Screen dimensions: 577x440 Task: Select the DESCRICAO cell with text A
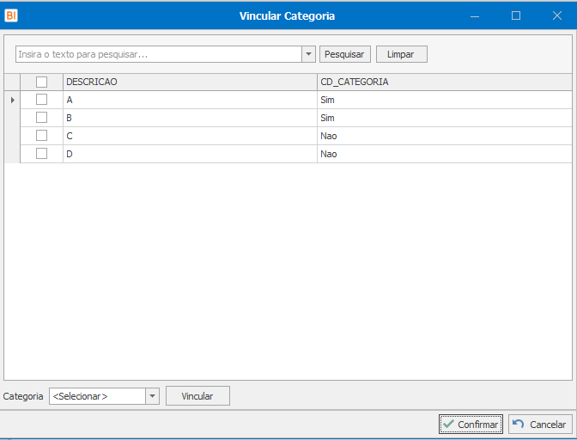tap(190, 100)
